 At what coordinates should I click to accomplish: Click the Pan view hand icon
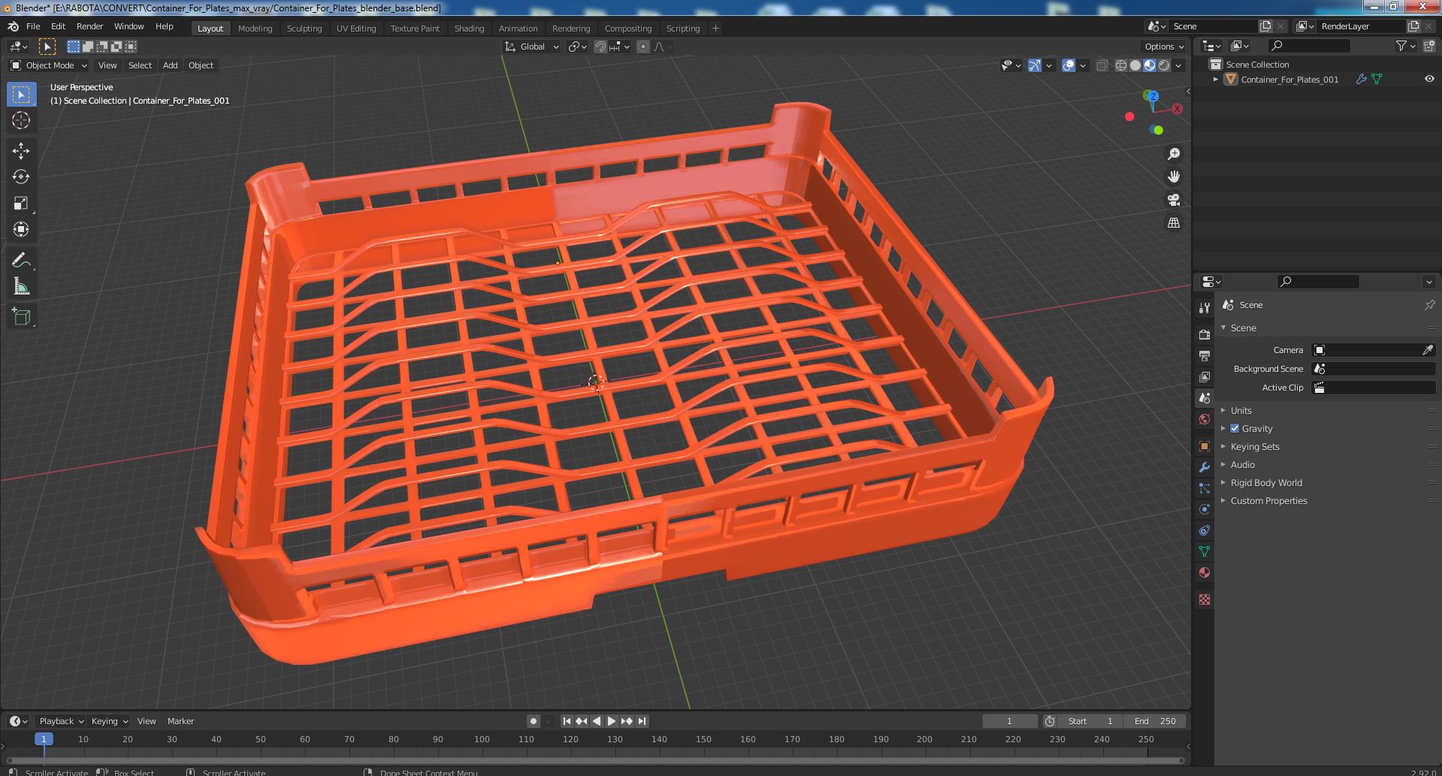click(x=1173, y=177)
